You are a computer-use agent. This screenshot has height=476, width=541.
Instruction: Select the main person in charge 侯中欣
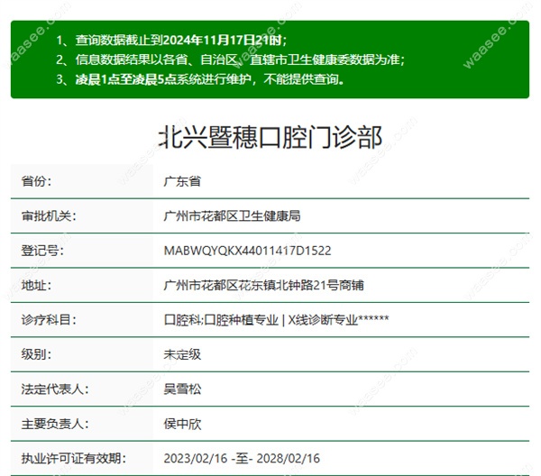click(182, 424)
